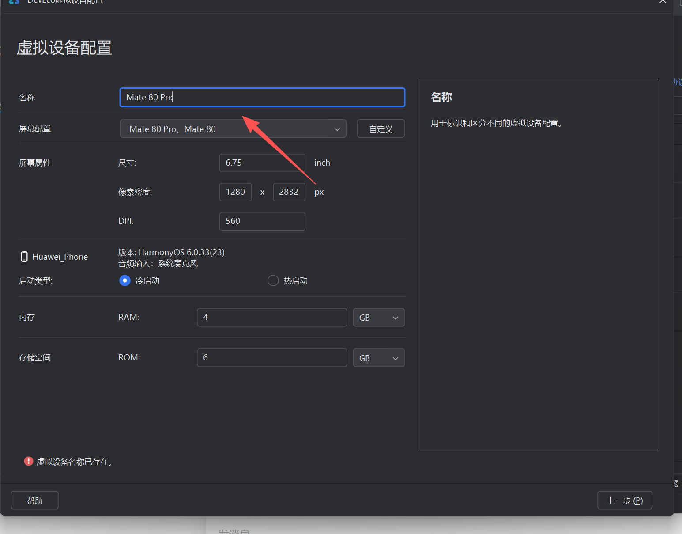Click the ROM value field

pyautogui.click(x=271, y=358)
